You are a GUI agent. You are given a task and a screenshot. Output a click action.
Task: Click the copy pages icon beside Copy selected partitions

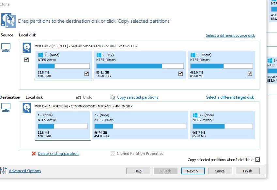113,97
